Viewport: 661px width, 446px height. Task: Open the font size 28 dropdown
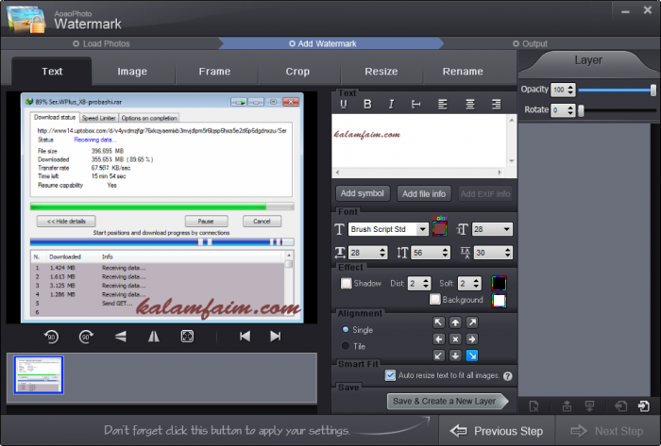tap(507, 229)
